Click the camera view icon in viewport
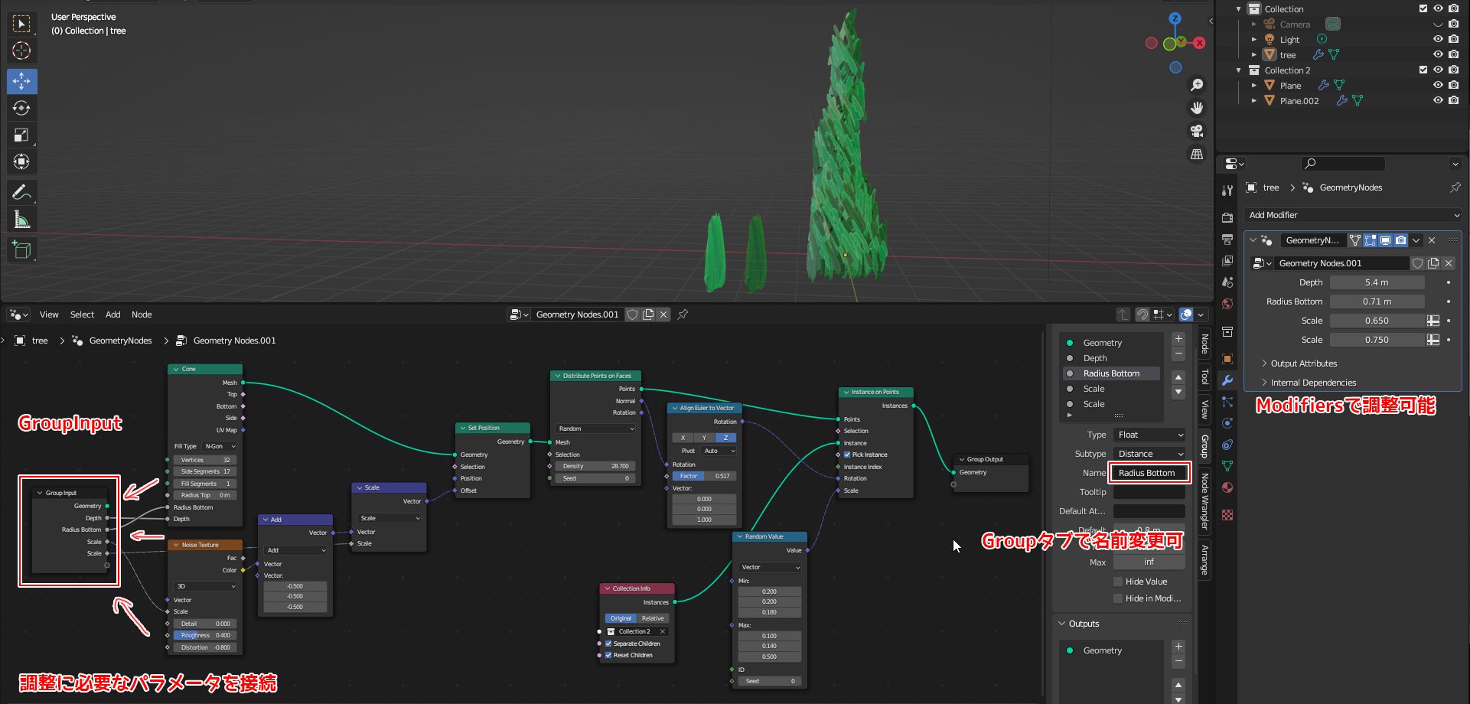The height and width of the screenshot is (704, 1470). point(1197,131)
